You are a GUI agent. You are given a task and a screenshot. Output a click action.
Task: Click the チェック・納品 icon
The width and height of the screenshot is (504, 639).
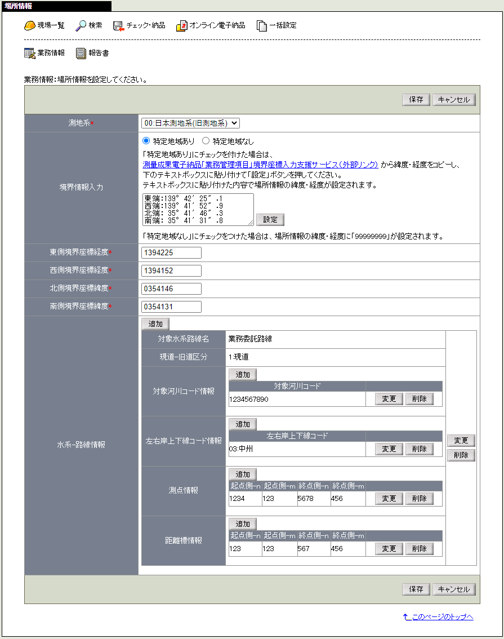click(x=118, y=26)
